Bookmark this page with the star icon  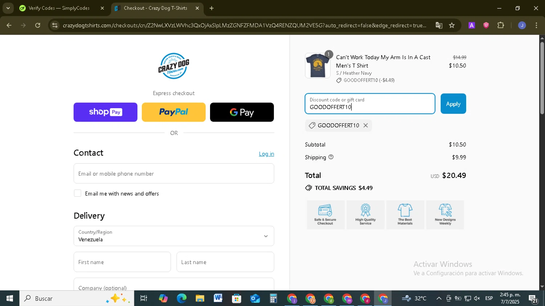pyautogui.click(x=452, y=25)
